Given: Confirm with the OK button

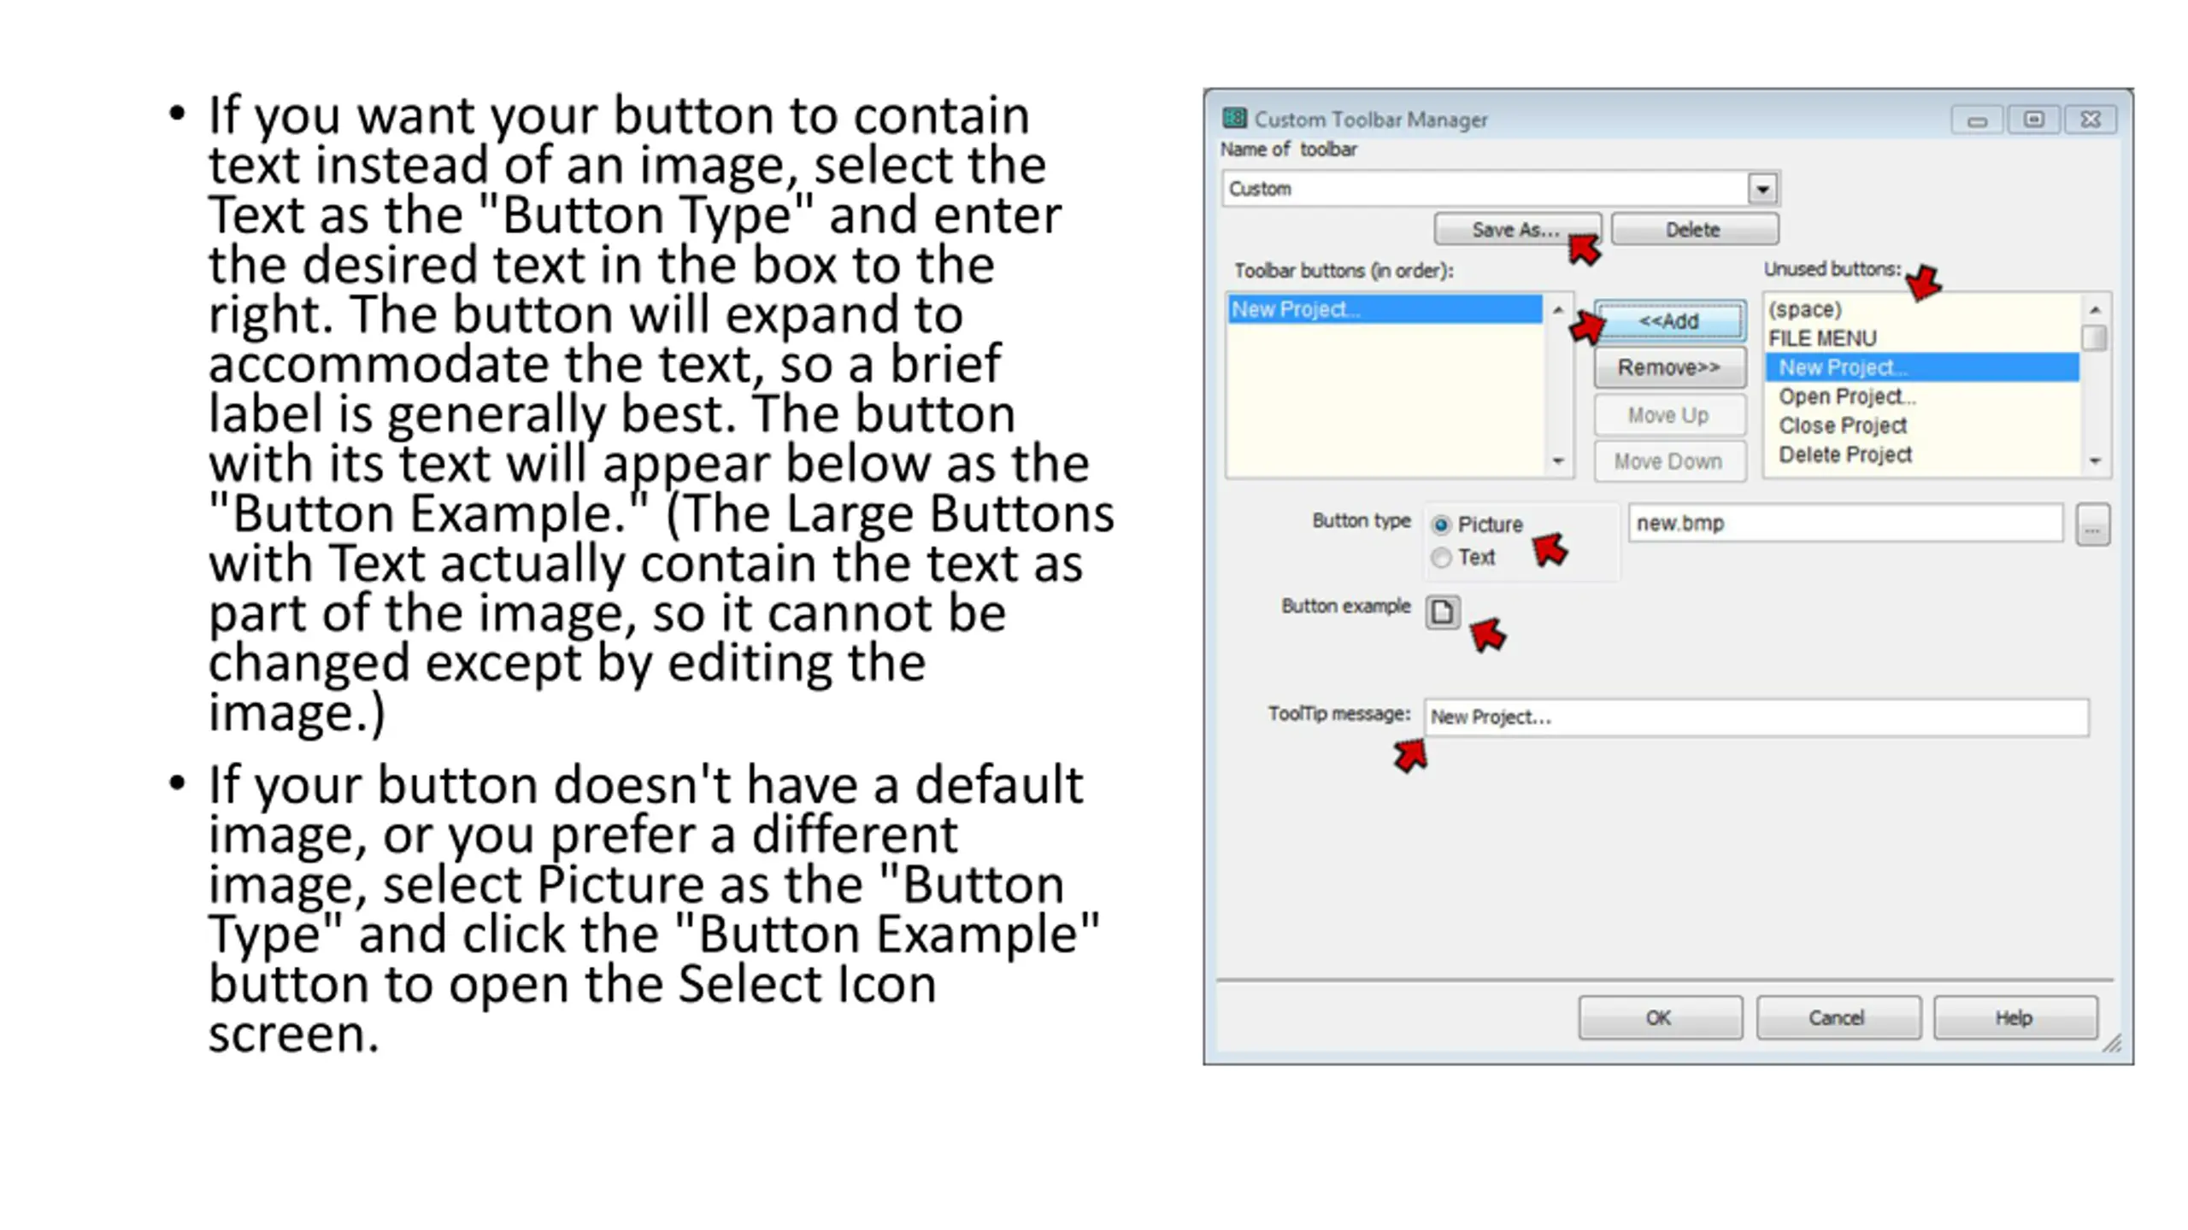Looking at the screenshot, I should (x=1659, y=1017).
